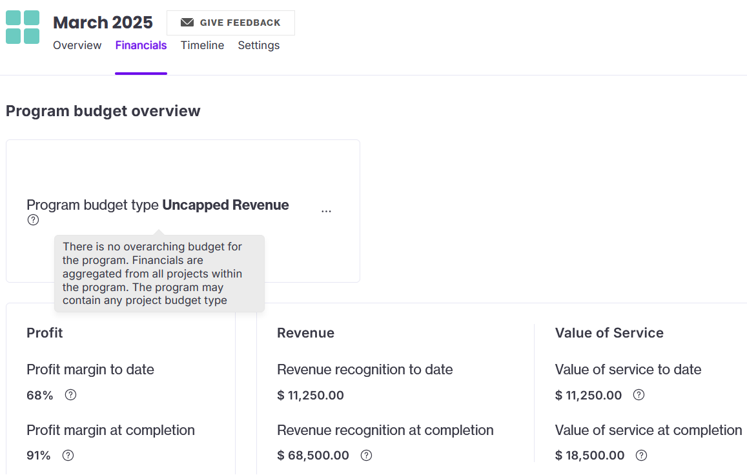The width and height of the screenshot is (747, 475).
Task: Click the Program budget overview heading
Action: pos(103,111)
